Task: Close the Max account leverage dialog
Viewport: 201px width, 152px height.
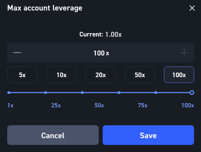Action: click(x=192, y=8)
